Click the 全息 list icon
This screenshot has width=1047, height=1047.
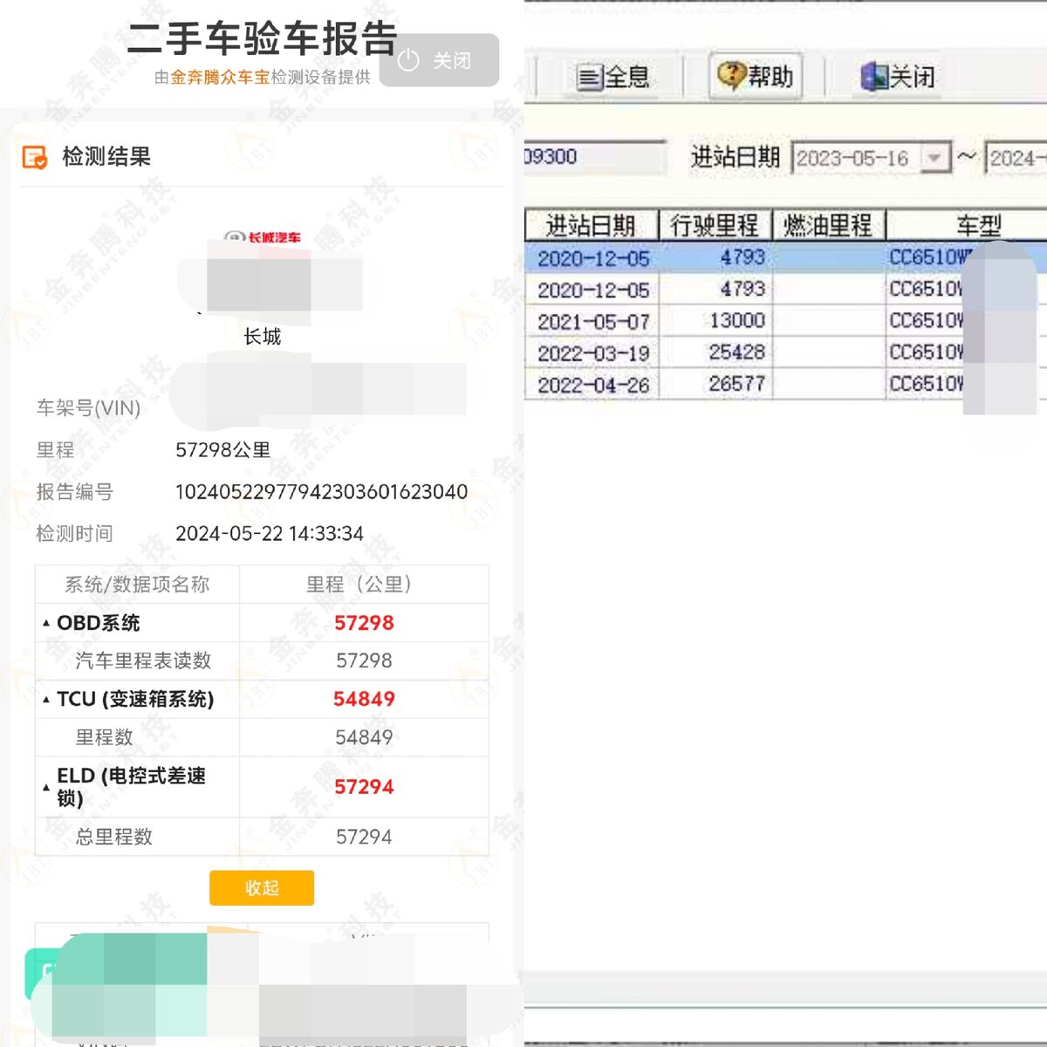point(590,79)
